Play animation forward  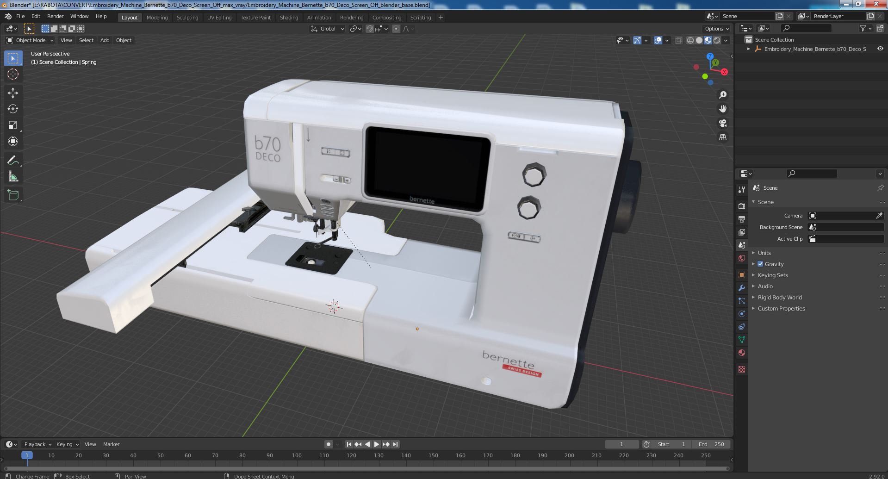coord(377,444)
